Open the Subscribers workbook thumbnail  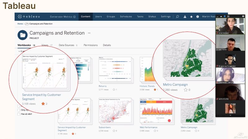point(115,110)
